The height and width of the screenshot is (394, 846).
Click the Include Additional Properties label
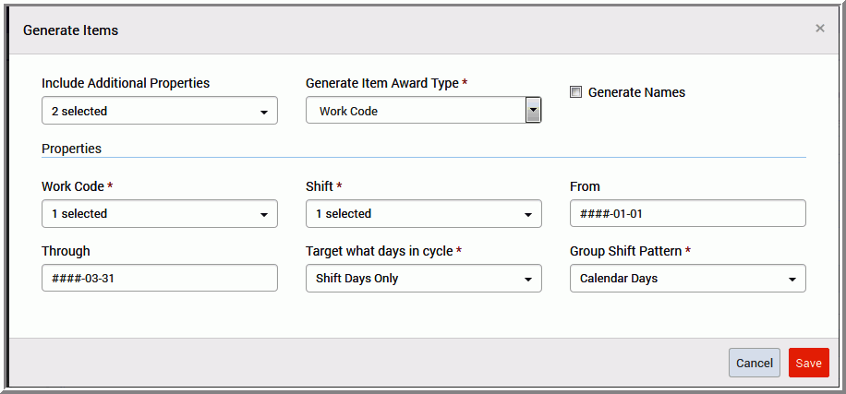point(126,83)
